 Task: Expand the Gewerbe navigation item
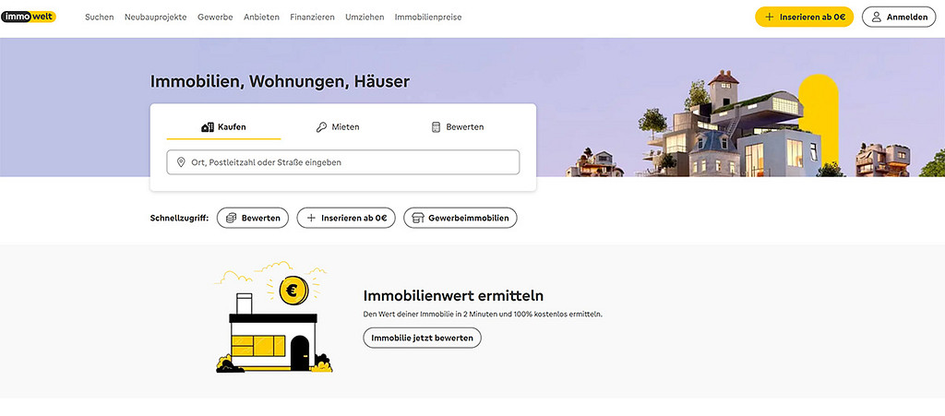click(215, 18)
